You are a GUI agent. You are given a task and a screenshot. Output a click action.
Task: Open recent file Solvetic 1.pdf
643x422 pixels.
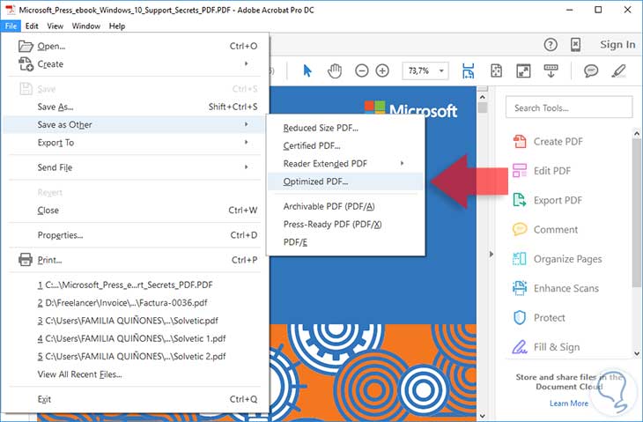click(131, 339)
